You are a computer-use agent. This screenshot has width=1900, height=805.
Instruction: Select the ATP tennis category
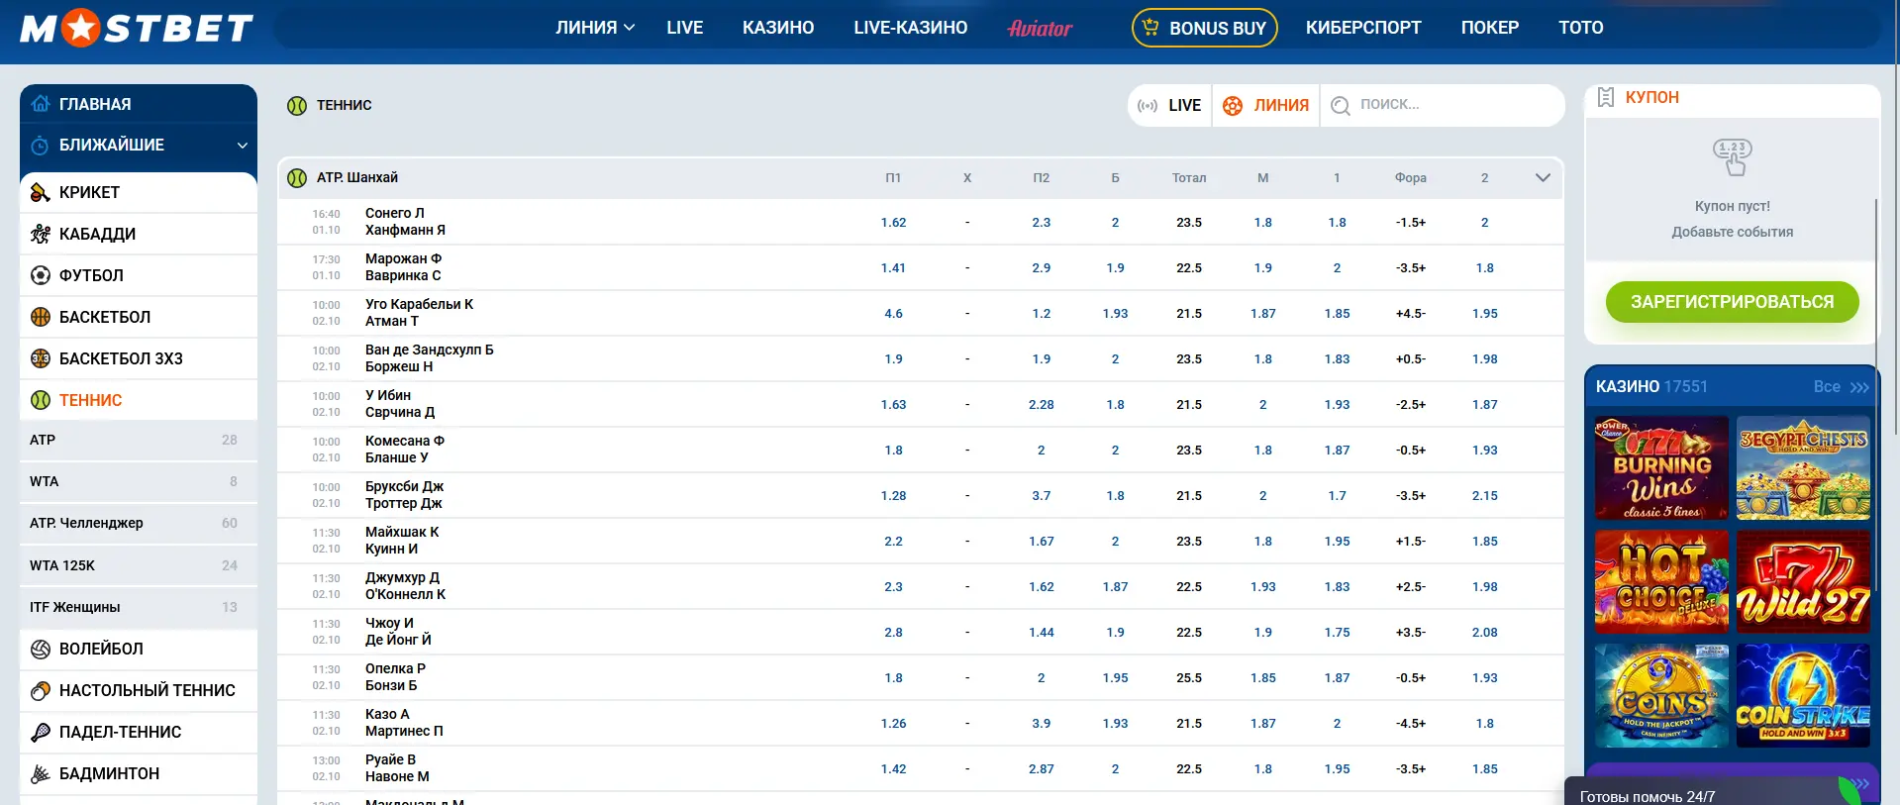click(138, 441)
